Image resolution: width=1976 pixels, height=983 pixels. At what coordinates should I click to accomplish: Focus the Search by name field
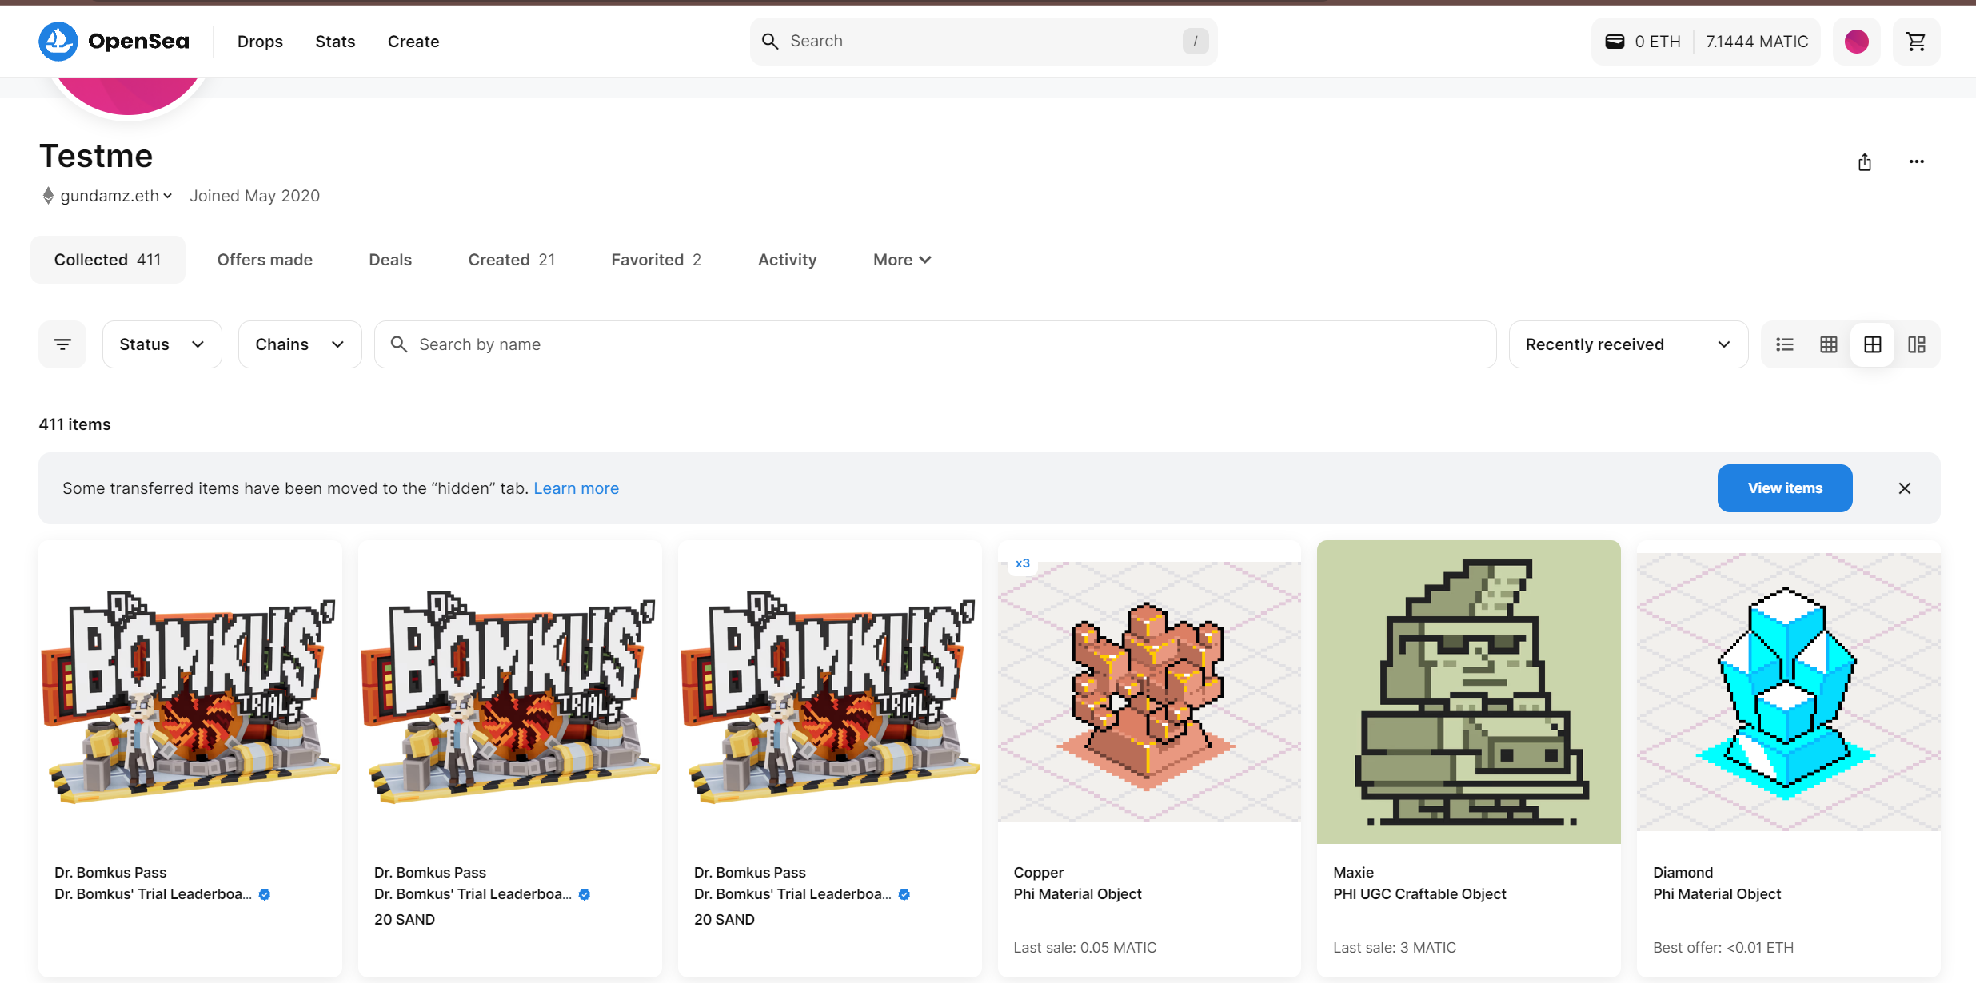coord(936,344)
